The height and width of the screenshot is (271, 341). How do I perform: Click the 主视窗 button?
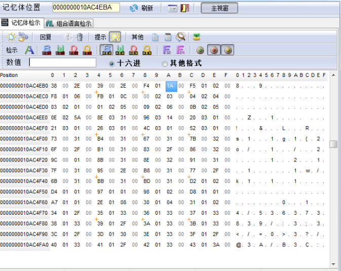pyautogui.click(x=219, y=8)
